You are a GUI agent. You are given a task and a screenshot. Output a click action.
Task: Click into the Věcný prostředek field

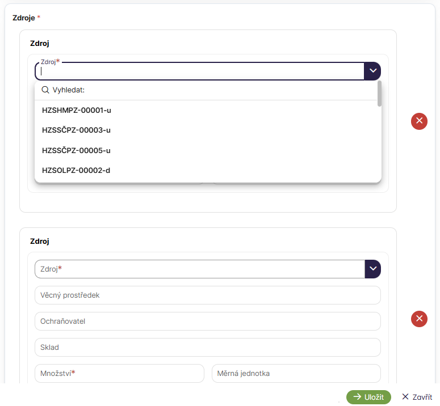207,295
